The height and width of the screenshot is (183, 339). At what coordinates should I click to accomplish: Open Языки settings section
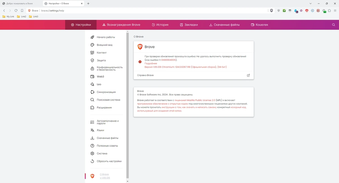coord(100,130)
